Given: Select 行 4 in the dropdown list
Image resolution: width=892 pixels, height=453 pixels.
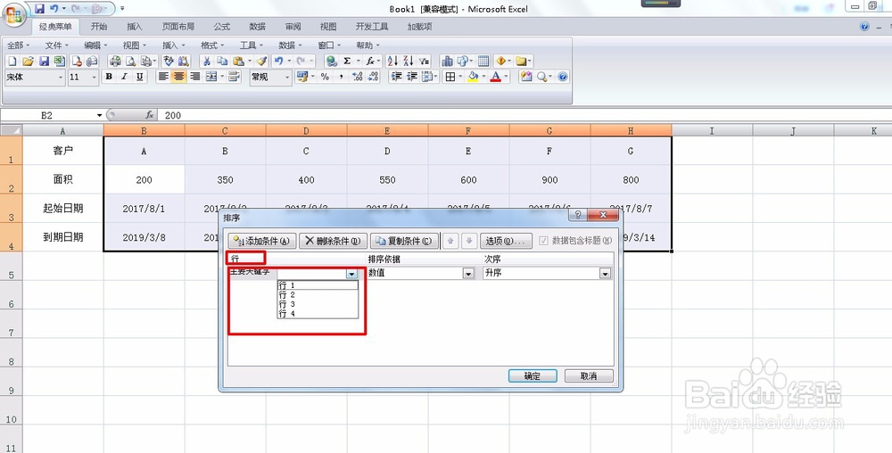Looking at the screenshot, I should (x=318, y=313).
